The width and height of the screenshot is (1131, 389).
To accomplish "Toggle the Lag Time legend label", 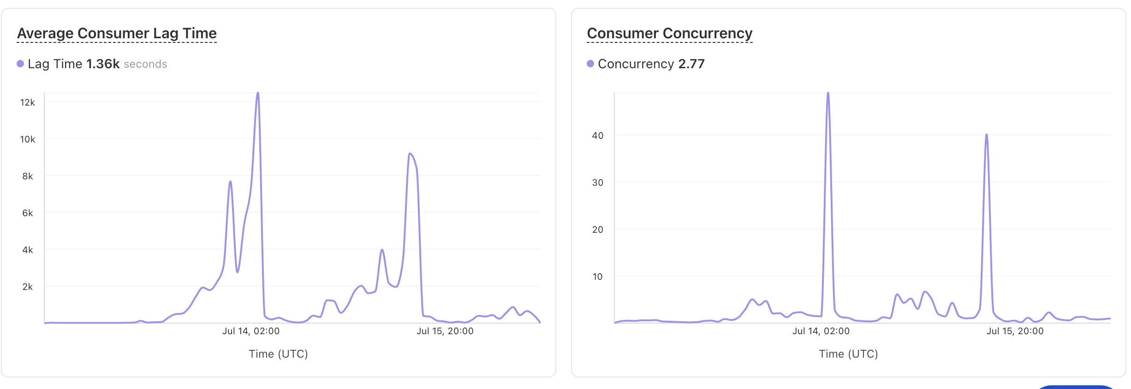I will pos(55,64).
